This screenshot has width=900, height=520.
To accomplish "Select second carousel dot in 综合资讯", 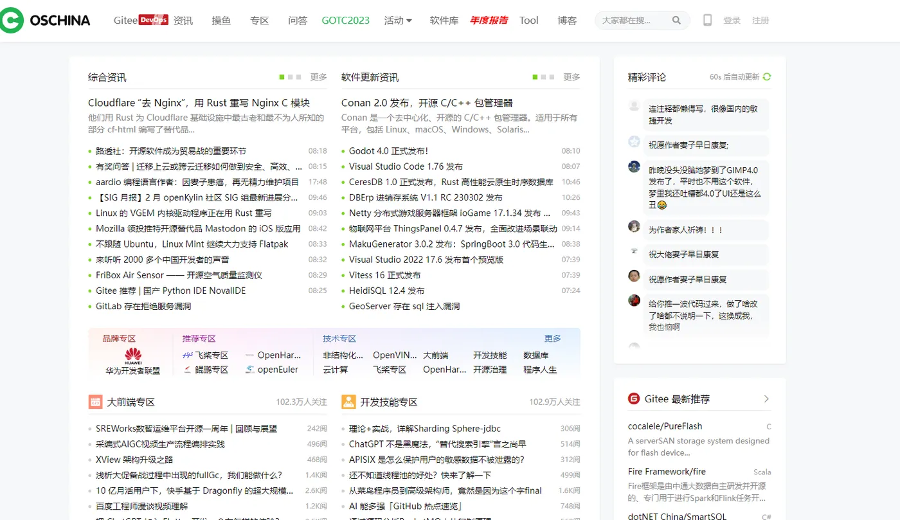I will point(291,77).
